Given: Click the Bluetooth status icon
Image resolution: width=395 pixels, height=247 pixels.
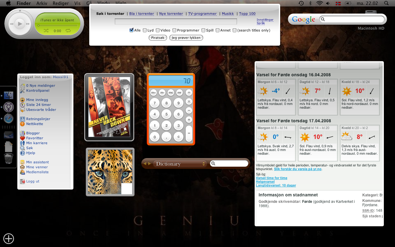Looking at the screenshot, I should [310, 3].
